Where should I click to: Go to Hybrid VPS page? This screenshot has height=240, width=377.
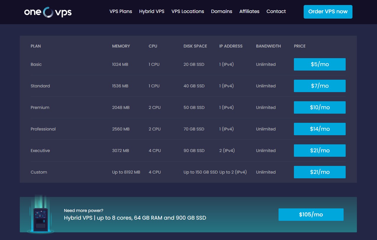(152, 11)
